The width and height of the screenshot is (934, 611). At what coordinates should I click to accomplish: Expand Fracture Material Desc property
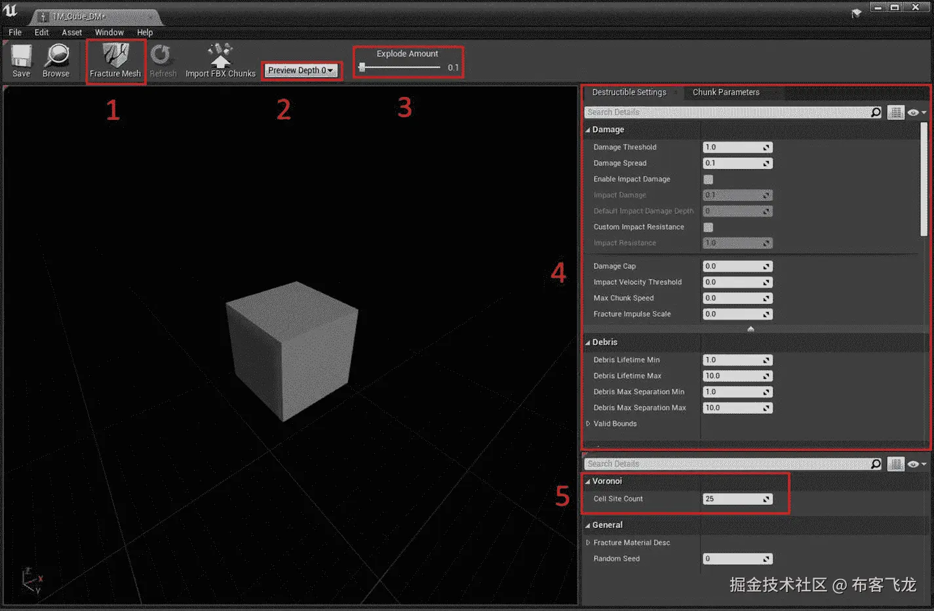pyautogui.click(x=588, y=543)
